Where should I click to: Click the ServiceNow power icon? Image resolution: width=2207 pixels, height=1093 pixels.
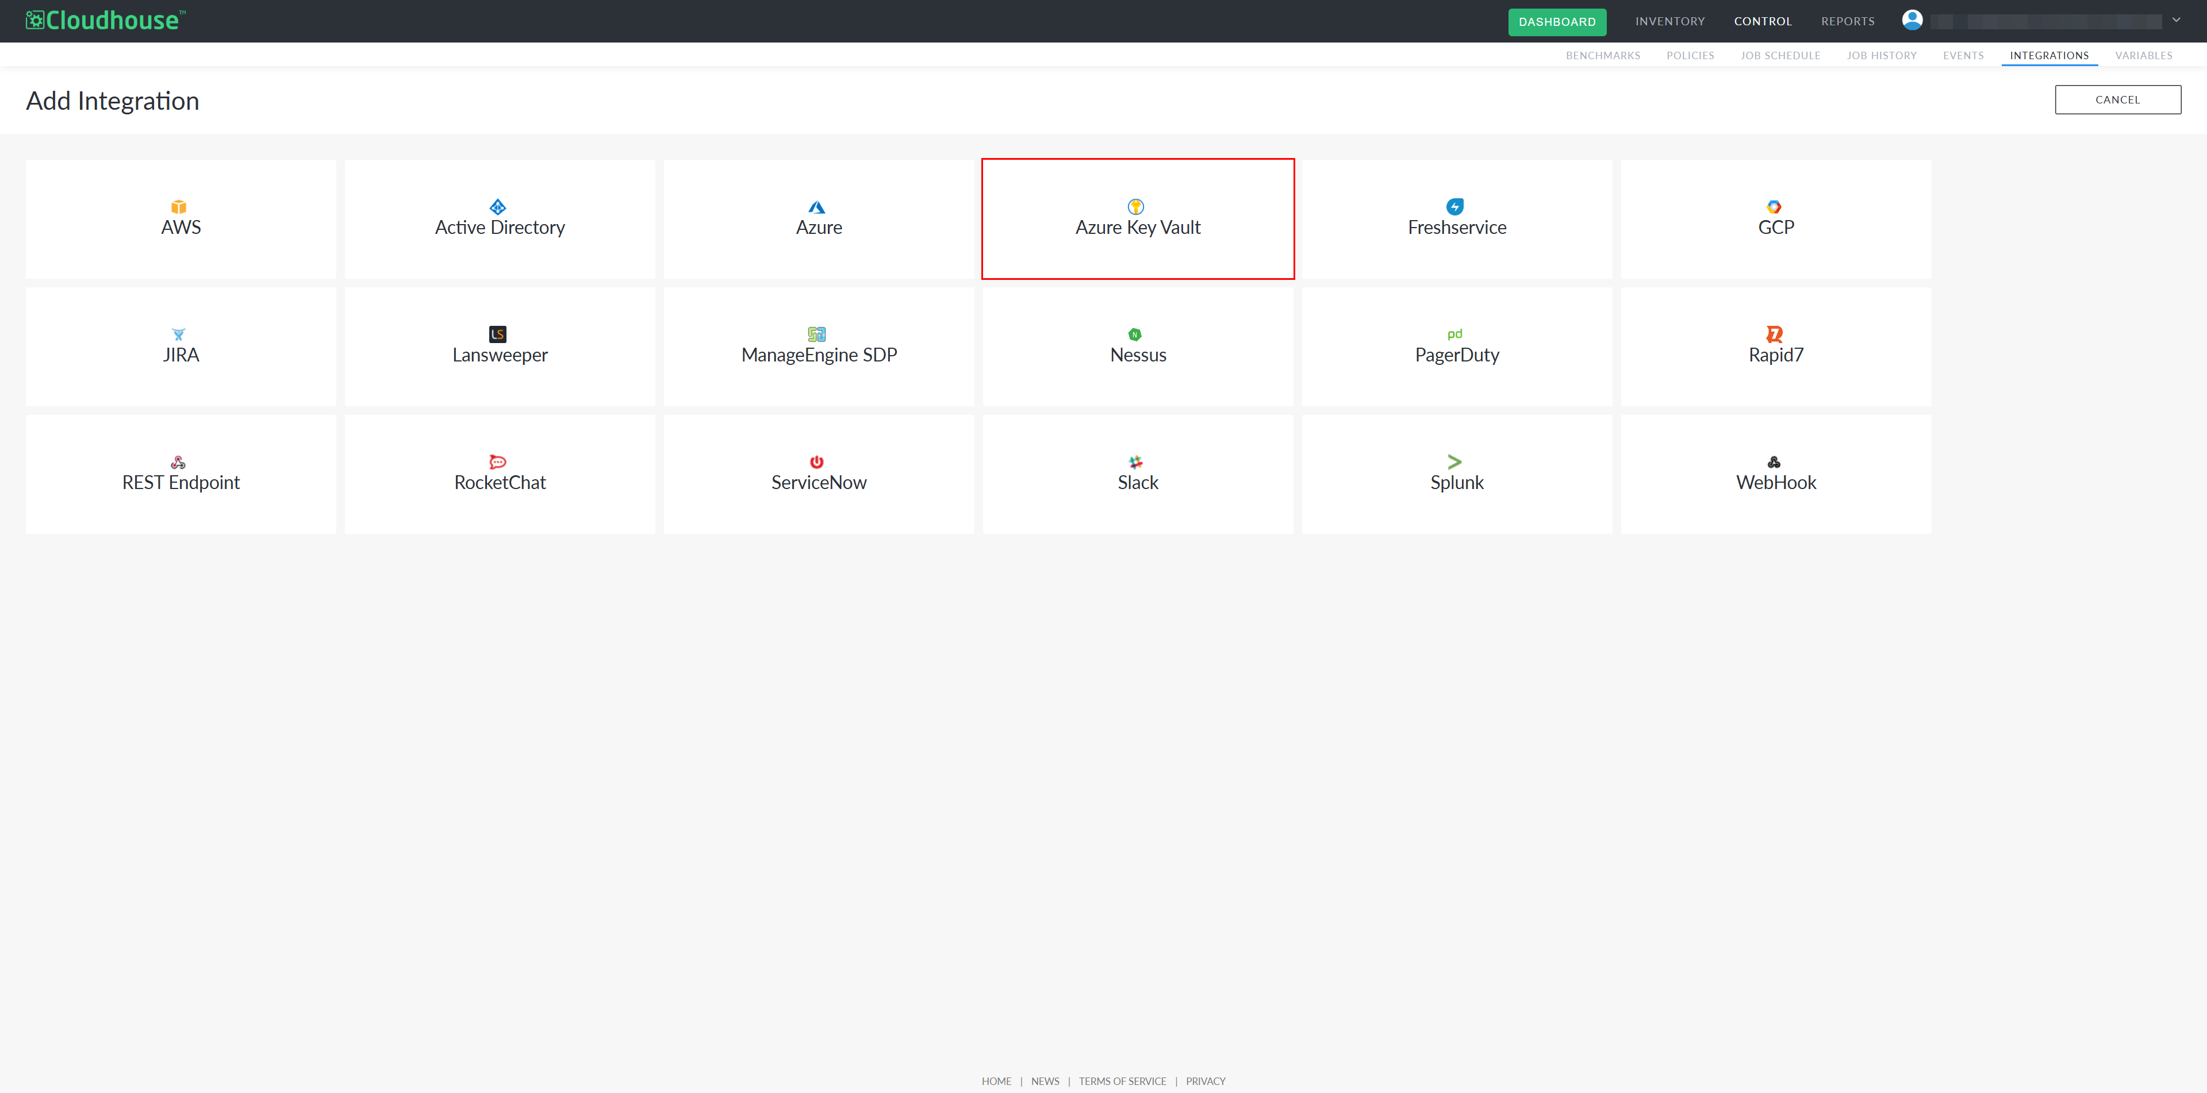(816, 463)
